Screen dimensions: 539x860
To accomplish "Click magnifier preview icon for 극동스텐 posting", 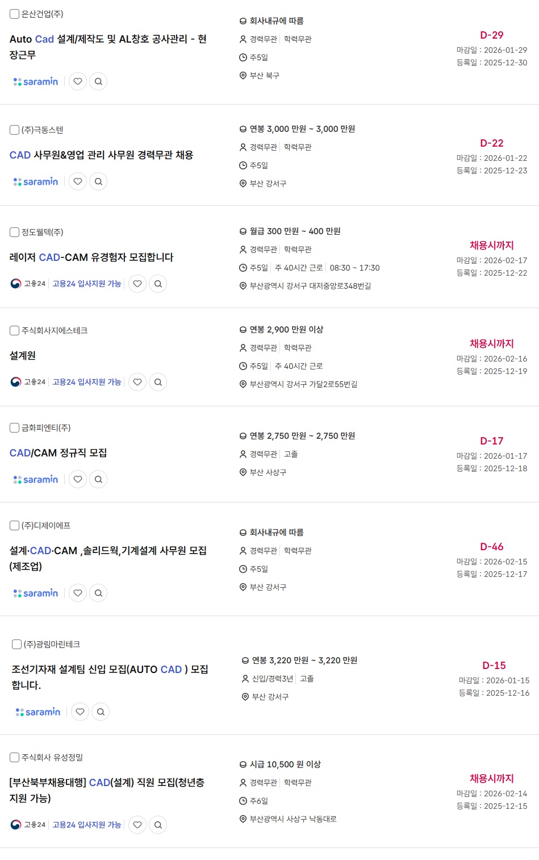I will tap(98, 181).
